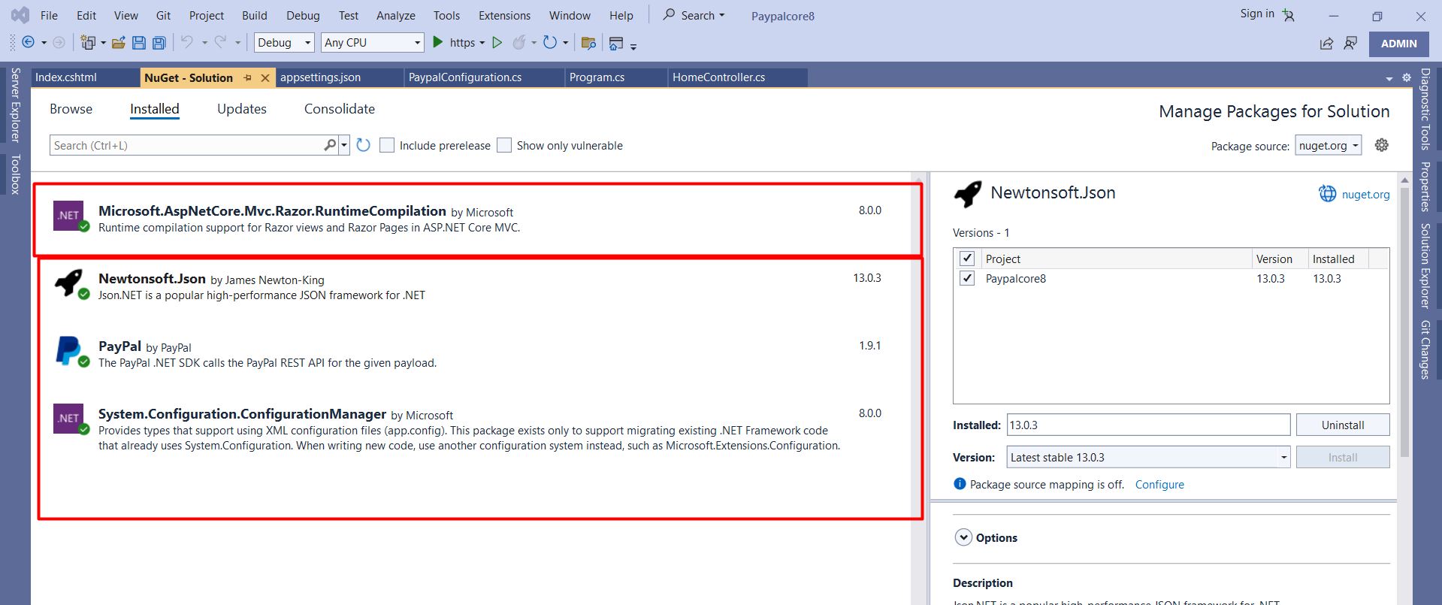Open the Package source nuget.org dropdown
This screenshot has height=605, width=1442.
(1329, 146)
